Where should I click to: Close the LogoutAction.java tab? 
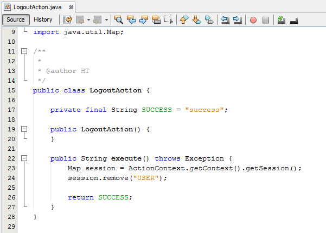point(71,8)
